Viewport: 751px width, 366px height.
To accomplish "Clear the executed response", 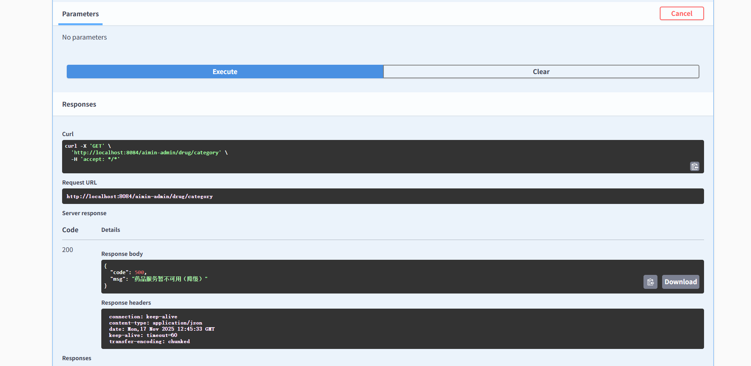I will pos(541,72).
